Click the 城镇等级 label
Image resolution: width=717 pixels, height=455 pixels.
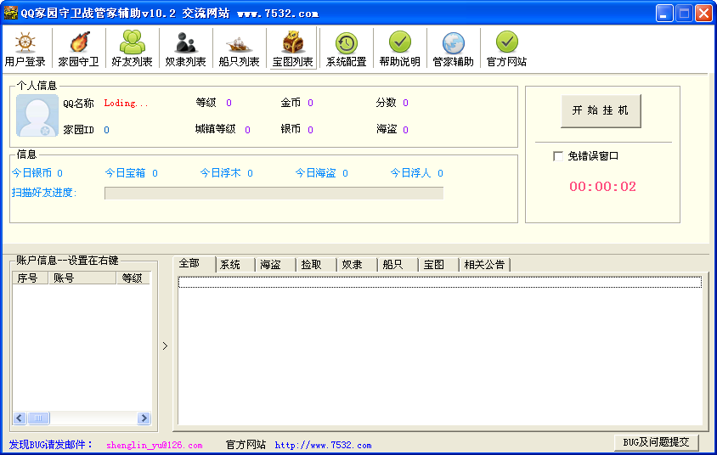pyautogui.click(x=216, y=129)
